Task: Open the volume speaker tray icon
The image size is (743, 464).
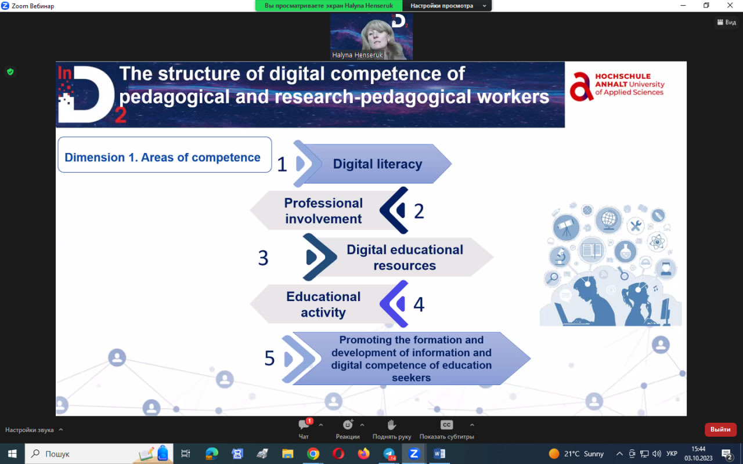Action: point(657,454)
